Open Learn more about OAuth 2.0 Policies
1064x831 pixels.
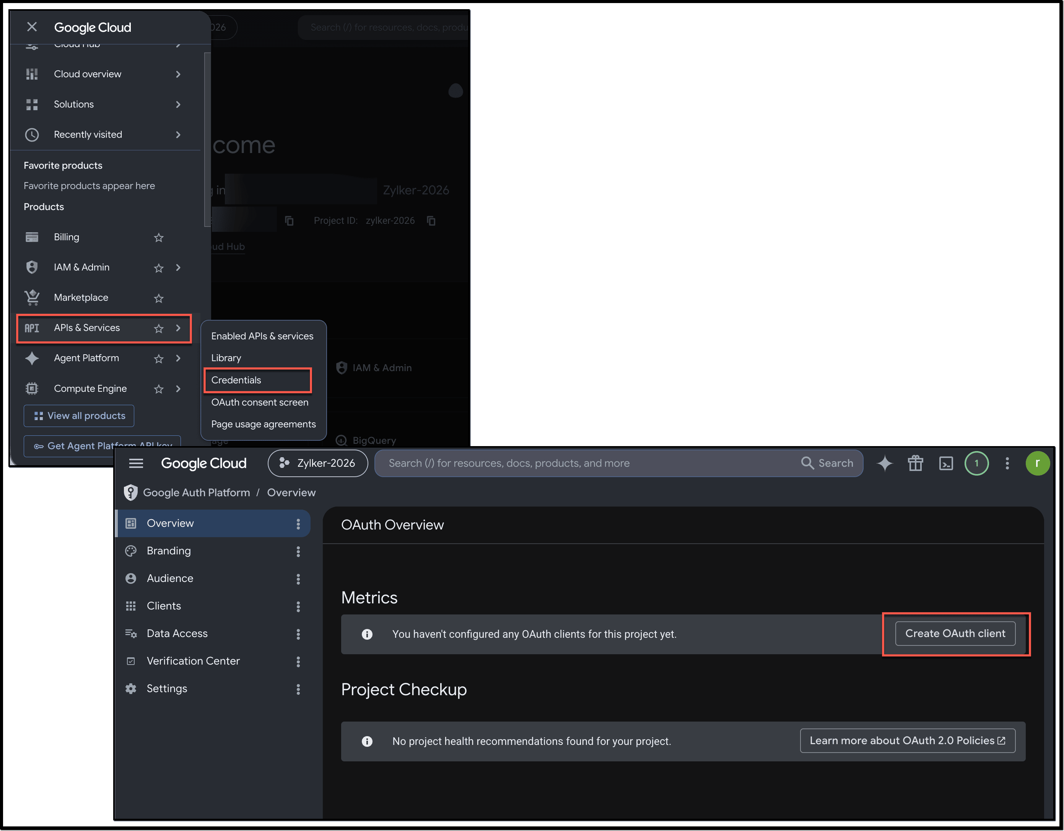pyautogui.click(x=908, y=741)
